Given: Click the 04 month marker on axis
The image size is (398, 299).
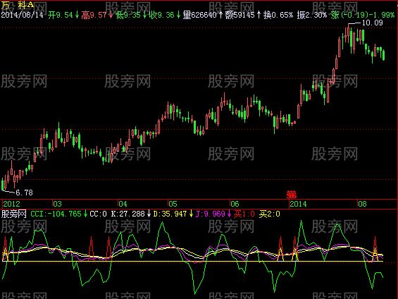Looking at the screenshot, I should tap(123, 204).
